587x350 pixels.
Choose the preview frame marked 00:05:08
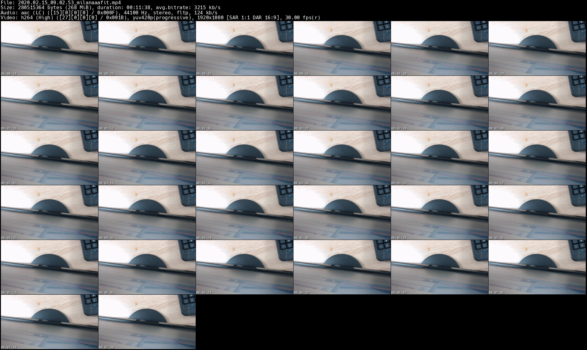(x=342, y=212)
